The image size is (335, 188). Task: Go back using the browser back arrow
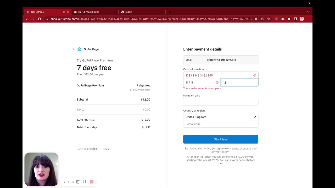27,19
